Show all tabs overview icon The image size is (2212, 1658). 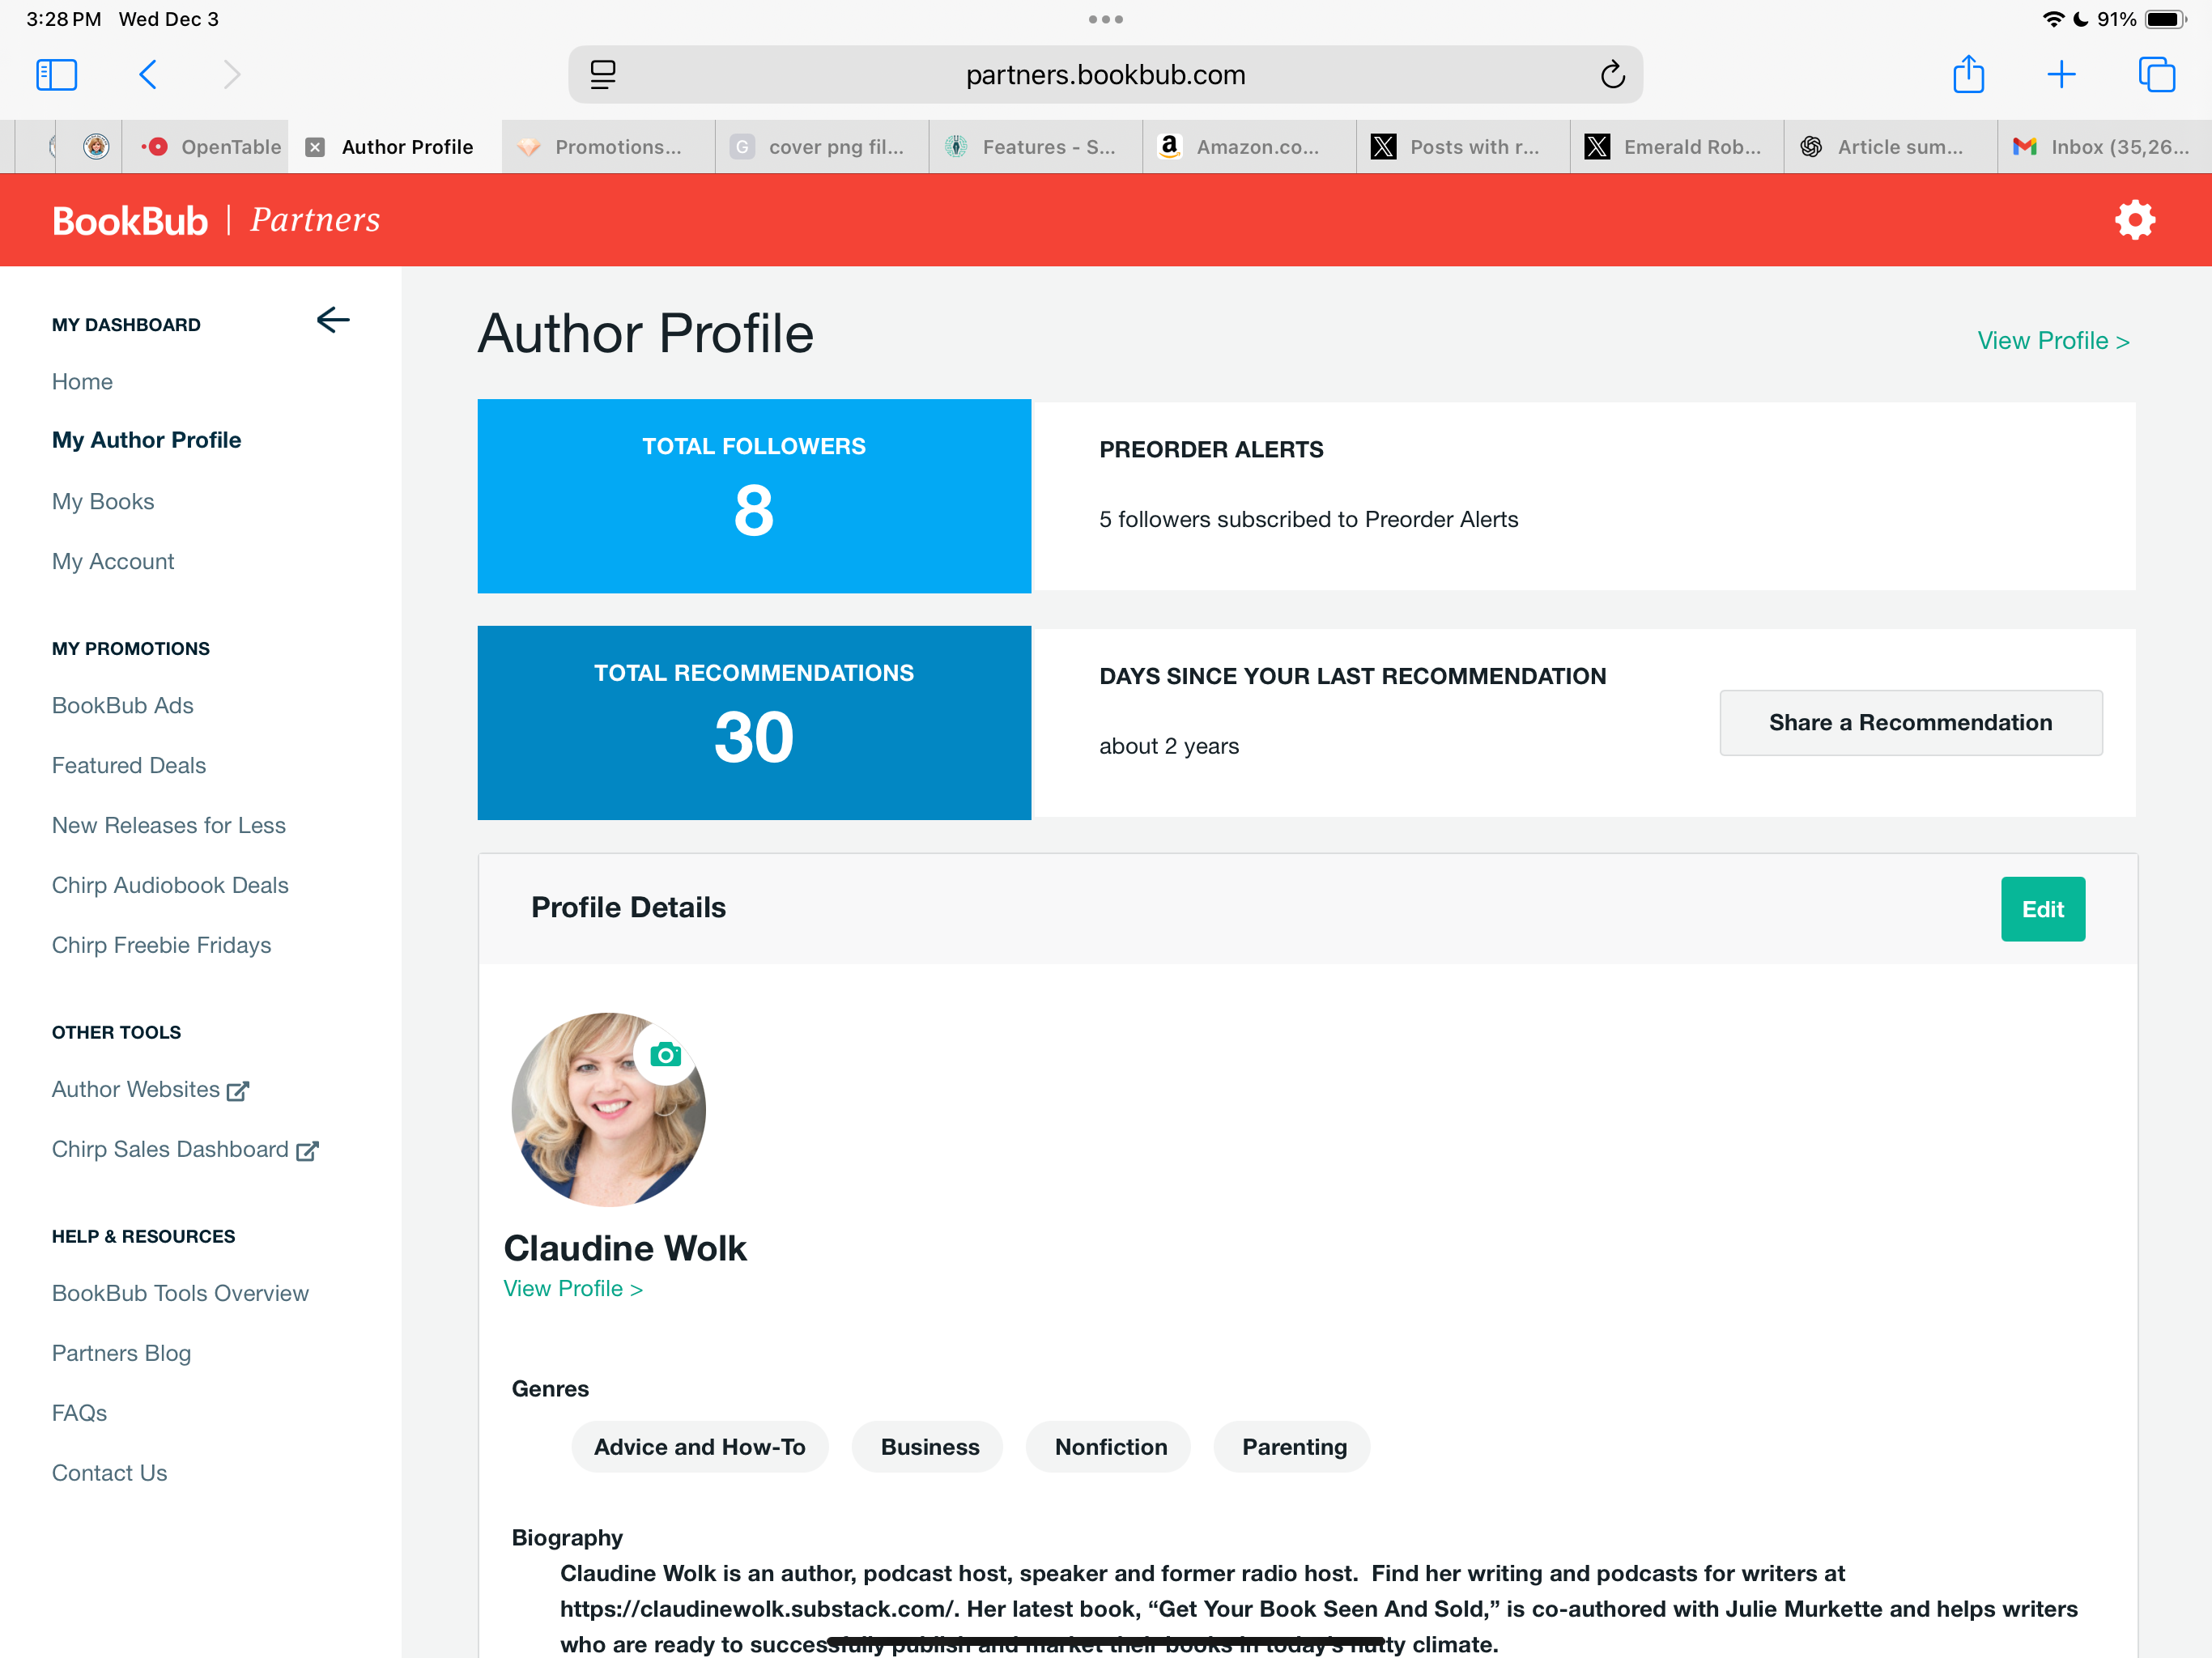point(2156,75)
